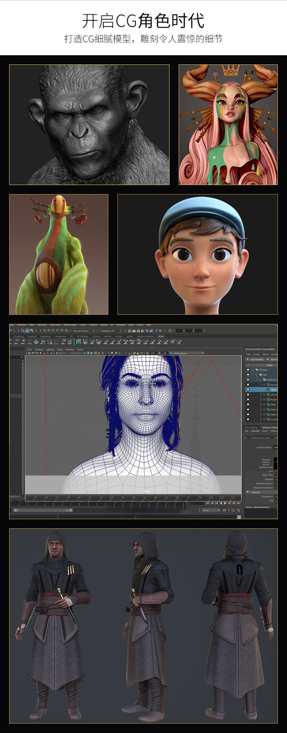The height and width of the screenshot is (733, 287).
Task: Click the Eye_Brow description node icon
Action: click(x=268, y=385)
